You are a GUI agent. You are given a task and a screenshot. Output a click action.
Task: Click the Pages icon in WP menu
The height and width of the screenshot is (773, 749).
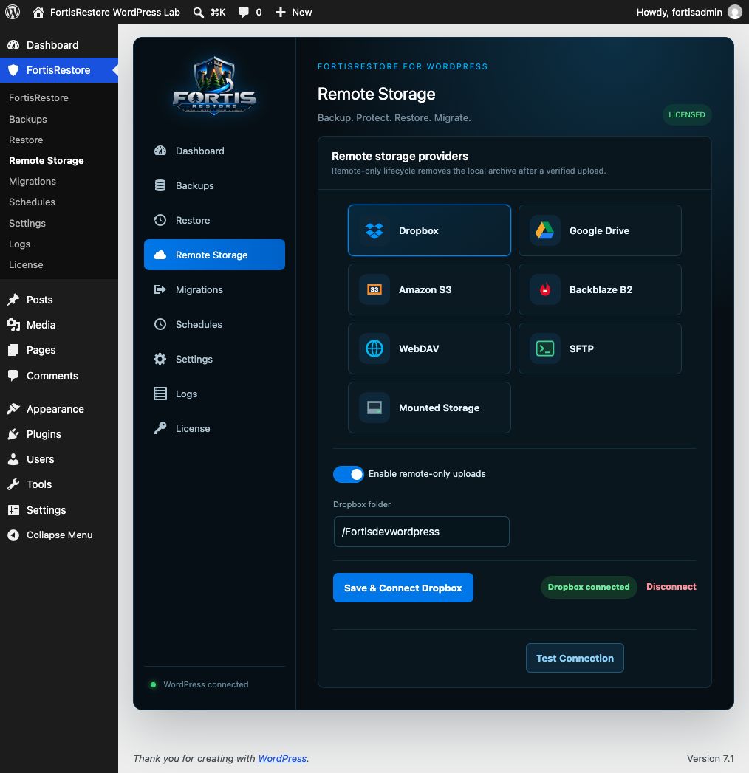pos(13,350)
